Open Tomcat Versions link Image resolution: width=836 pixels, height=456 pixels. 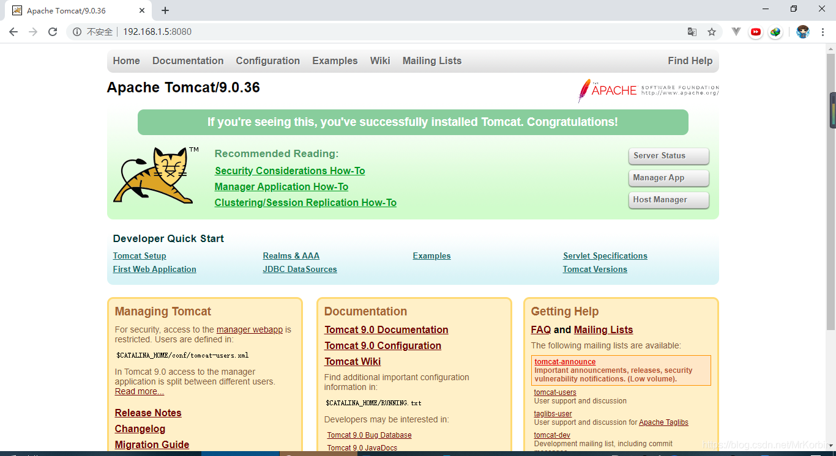pyautogui.click(x=595, y=270)
